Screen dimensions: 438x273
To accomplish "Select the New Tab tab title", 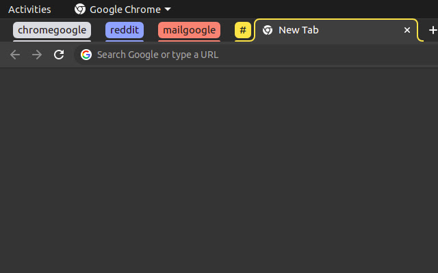I will (298, 30).
